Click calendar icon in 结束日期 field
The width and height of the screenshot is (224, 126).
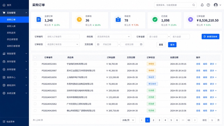pos(141,45)
